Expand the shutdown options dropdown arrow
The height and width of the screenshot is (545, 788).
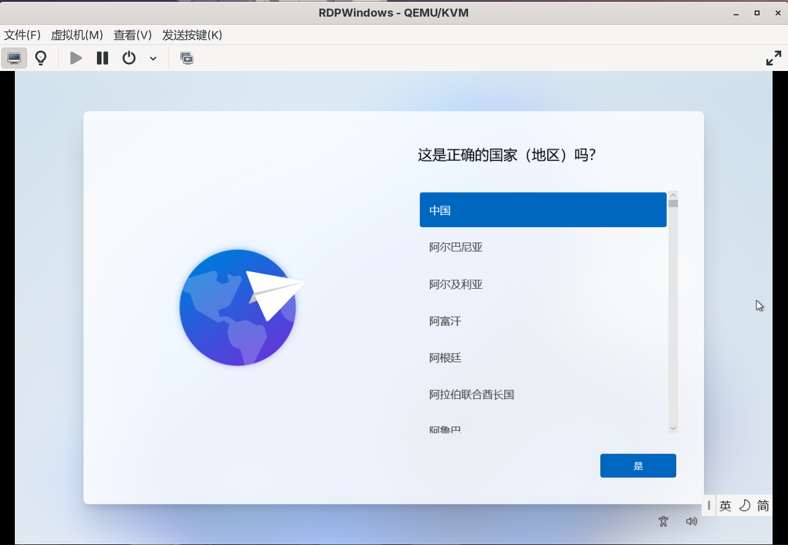click(x=153, y=59)
